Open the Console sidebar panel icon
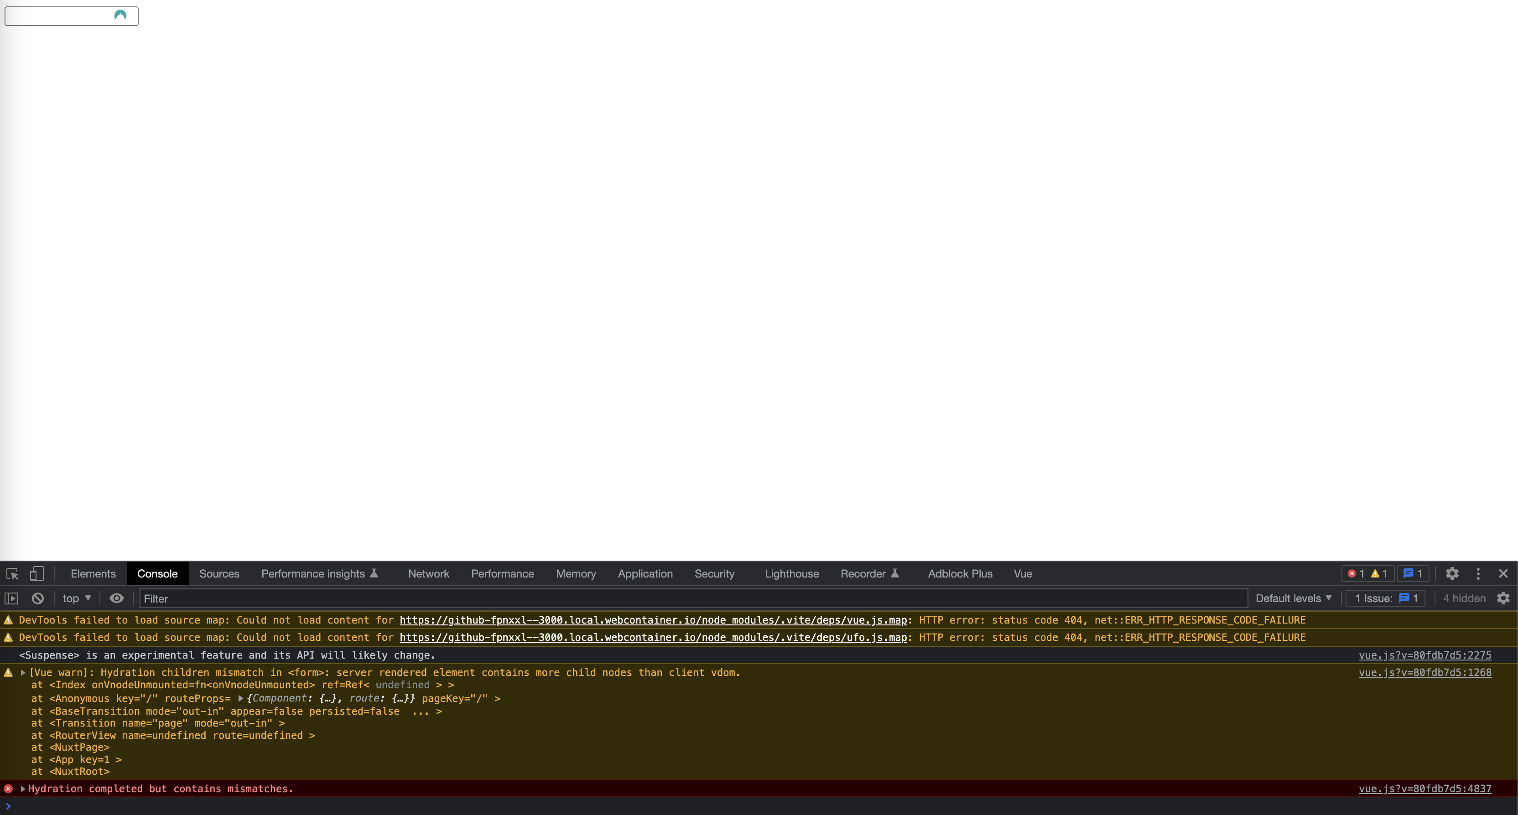The image size is (1518, 815). pyautogui.click(x=11, y=598)
